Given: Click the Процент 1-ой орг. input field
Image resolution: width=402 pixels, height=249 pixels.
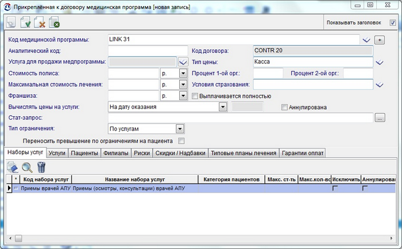Looking at the screenshot, I should click(x=268, y=74).
